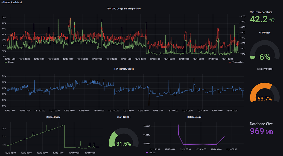Click the 32% label on storage graph
Viewport: 283px width, 156px height.
4,145
